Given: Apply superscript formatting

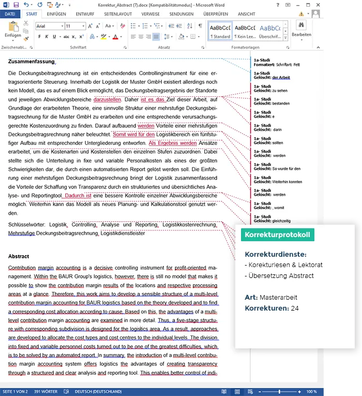Looking at the screenshot, I should pos(81,37).
